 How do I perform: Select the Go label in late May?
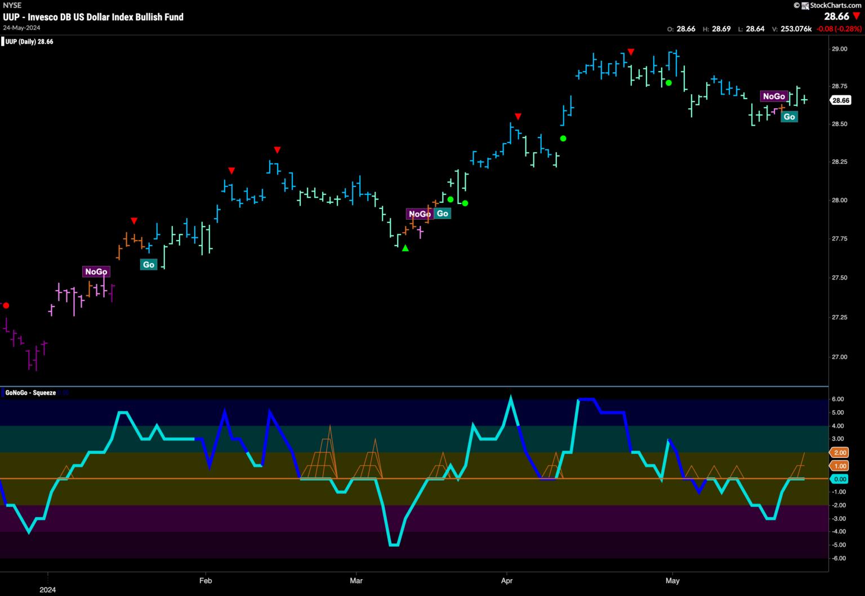[x=790, y=117]
